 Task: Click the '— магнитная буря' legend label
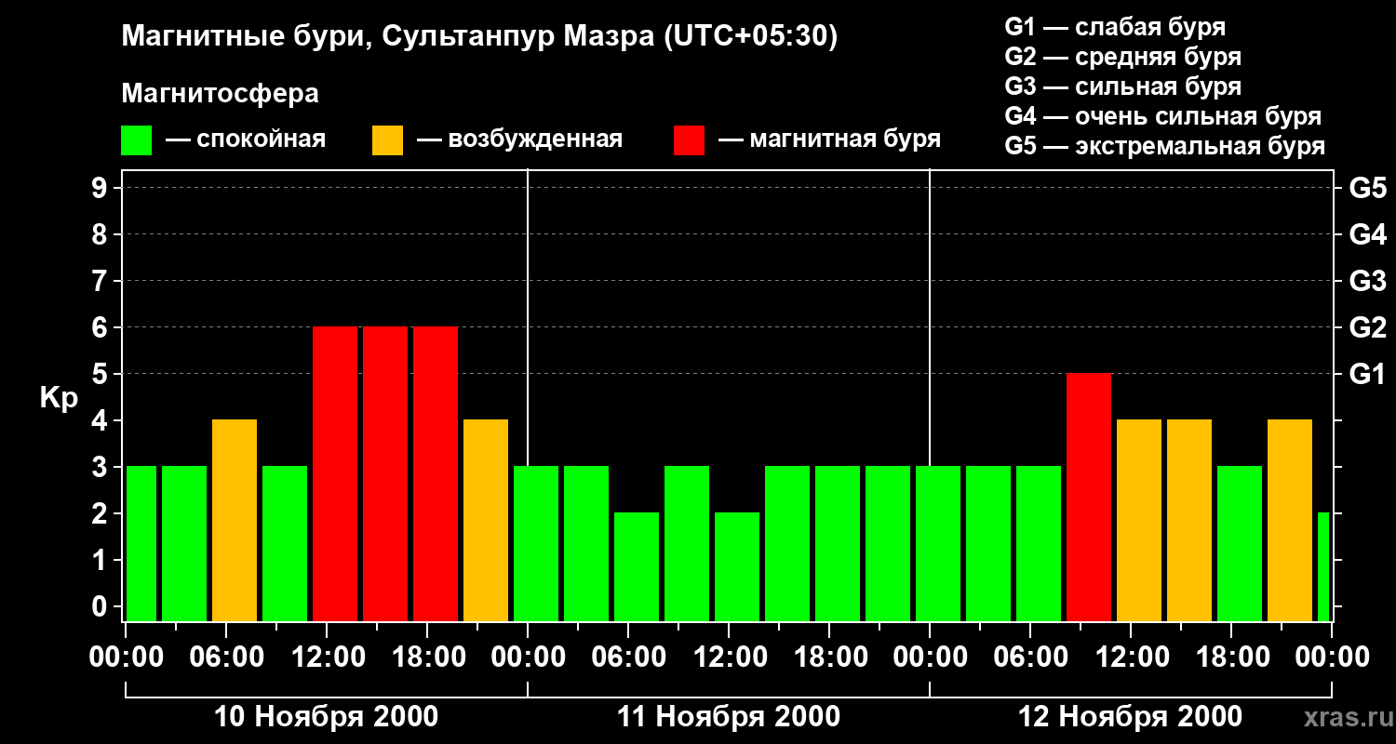point(830,140)
